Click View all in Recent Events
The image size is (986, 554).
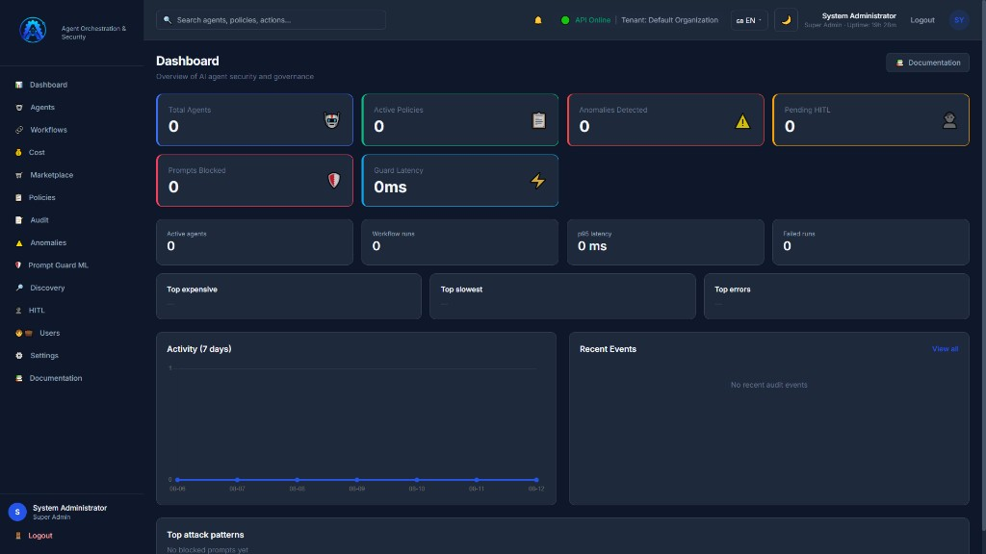(945, 349)
